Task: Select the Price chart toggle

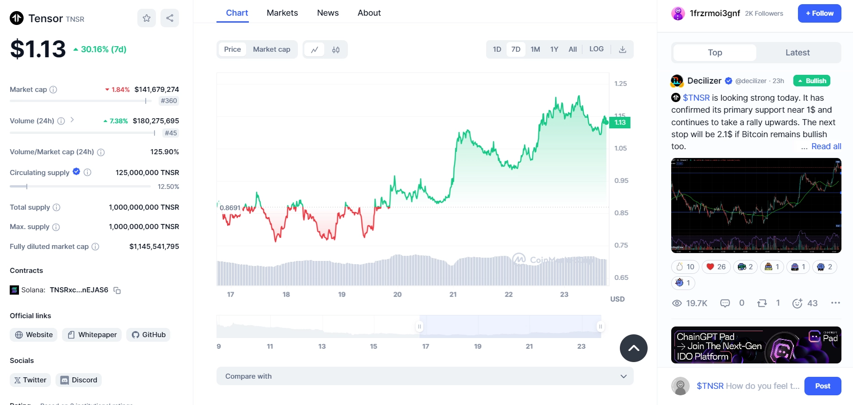Action: click(x=232, y=49)
